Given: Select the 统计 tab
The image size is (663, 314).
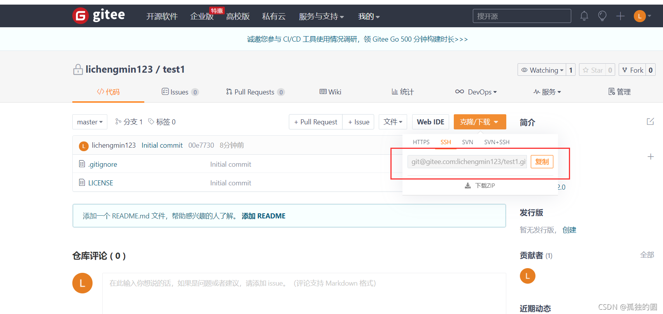Looking at the screenshot, I should pos(402,92).
